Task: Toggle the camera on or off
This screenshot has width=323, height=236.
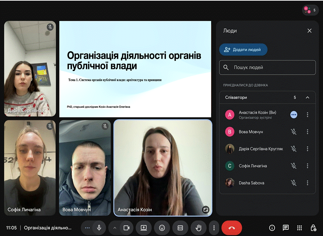Action: (x=126, y=228)
